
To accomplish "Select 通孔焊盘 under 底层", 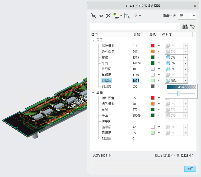I will pos(108,104).
